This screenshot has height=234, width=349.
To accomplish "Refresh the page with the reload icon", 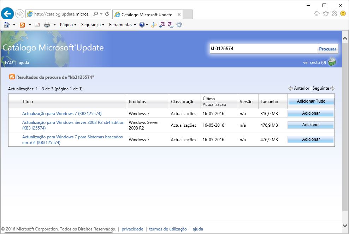I will tap(107, 14).
